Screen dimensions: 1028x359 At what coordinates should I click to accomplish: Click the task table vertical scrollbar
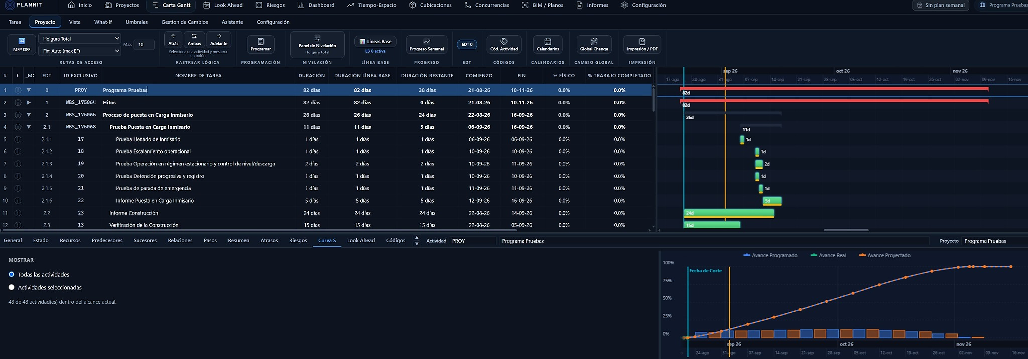coord(653,100)
